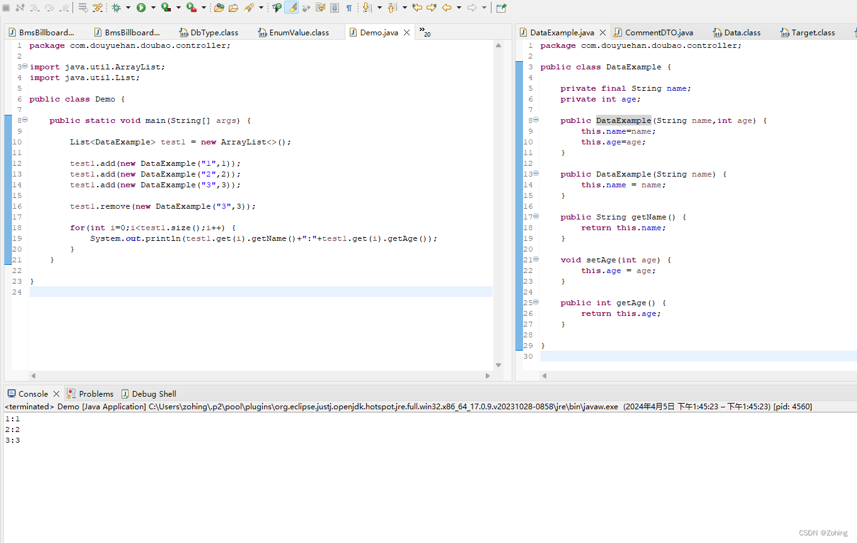Switch to the DbType.class tab
857x543 pixels.
click(209, 33)
